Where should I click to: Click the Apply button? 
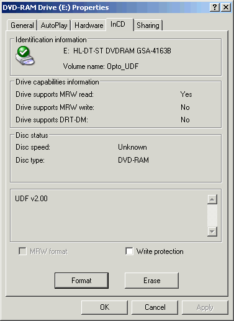click(205, 307)
